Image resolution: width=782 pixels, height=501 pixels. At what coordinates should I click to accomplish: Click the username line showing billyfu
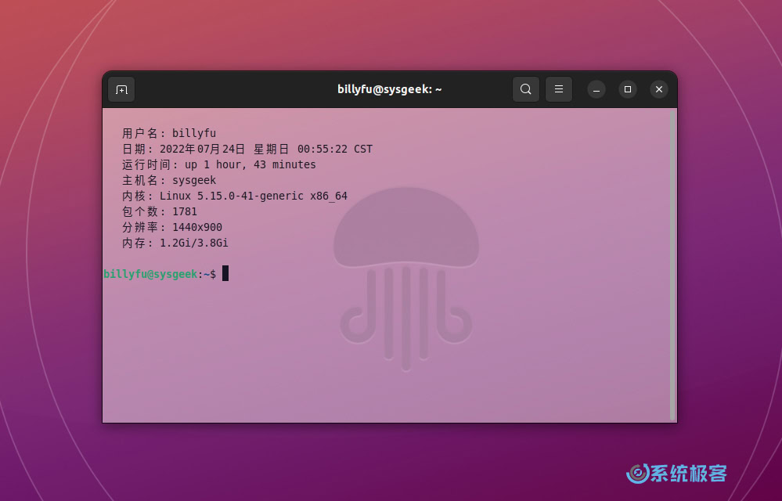(169, 134)
